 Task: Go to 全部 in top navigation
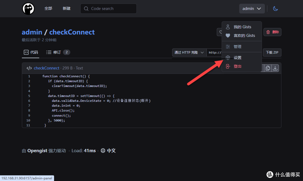(x=48, y=8)
